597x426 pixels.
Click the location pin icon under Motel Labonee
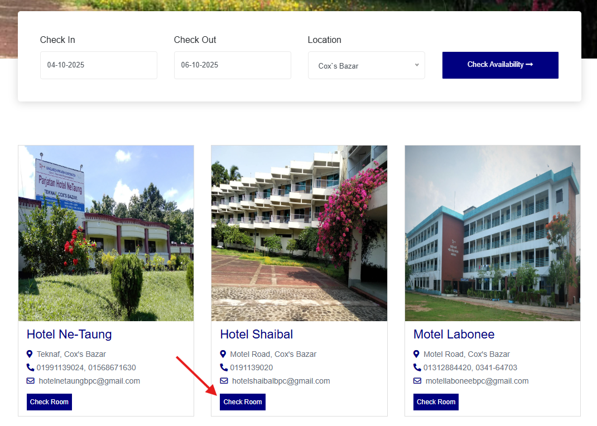pyautogui.click(x=416, y=354)
